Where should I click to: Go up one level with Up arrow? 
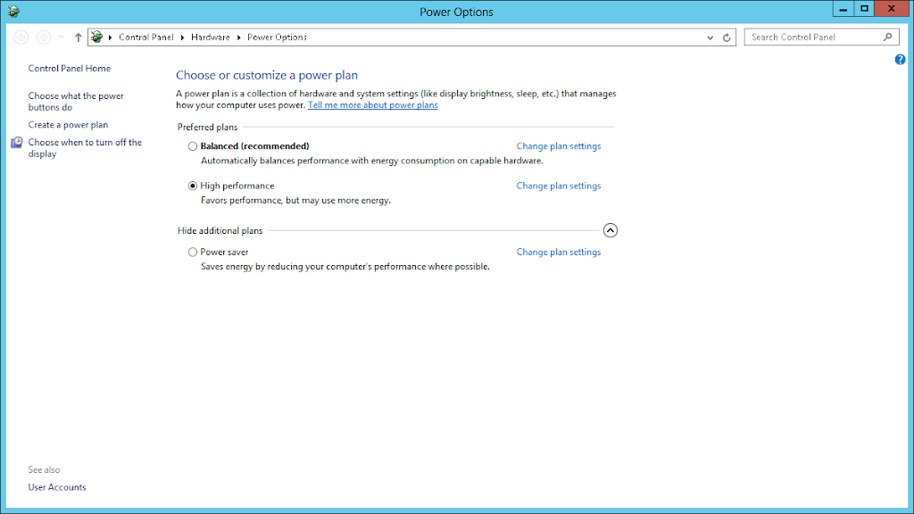tap(79, 37)
